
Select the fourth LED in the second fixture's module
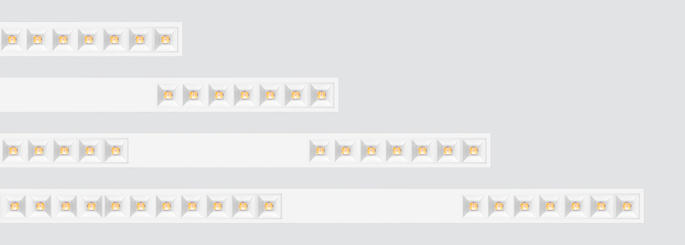(244, 95)
